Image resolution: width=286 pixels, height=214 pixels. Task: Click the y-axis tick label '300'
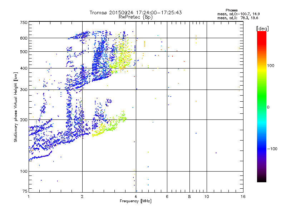click(x=24, y=90)
